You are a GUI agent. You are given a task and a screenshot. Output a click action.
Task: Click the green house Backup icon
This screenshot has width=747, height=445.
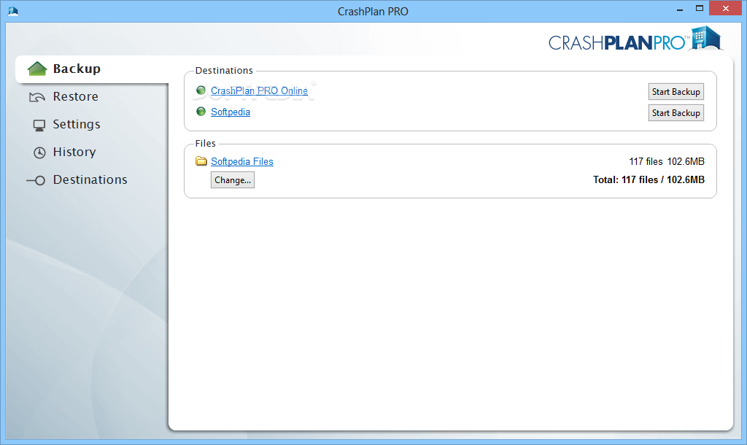[x=37, y=69]
